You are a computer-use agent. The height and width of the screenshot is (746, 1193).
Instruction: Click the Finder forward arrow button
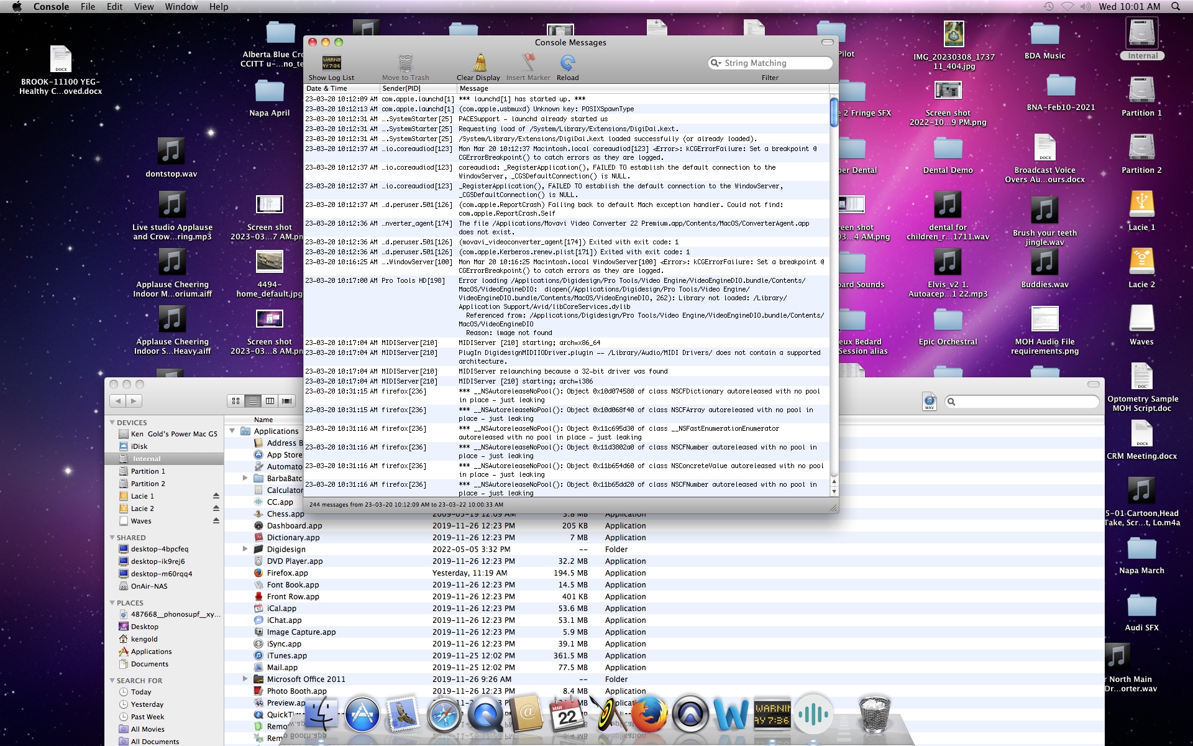134,401
